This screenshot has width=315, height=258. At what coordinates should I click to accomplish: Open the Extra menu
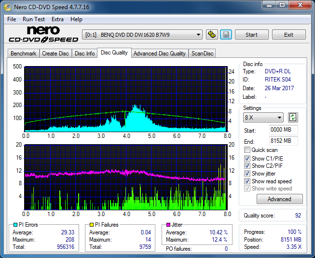pos(57,19)
